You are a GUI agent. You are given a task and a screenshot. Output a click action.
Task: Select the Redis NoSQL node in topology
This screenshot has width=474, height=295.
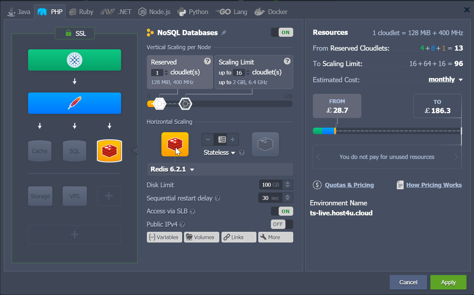pos(109,151)
